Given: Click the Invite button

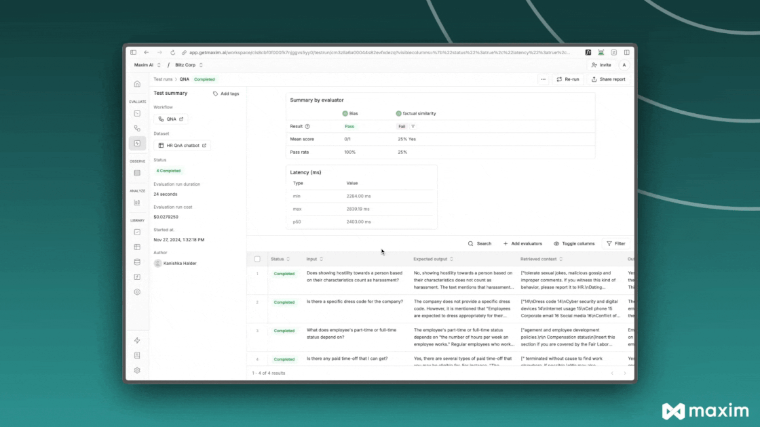Looking at the screenshot, I should (x=601, y=65).
